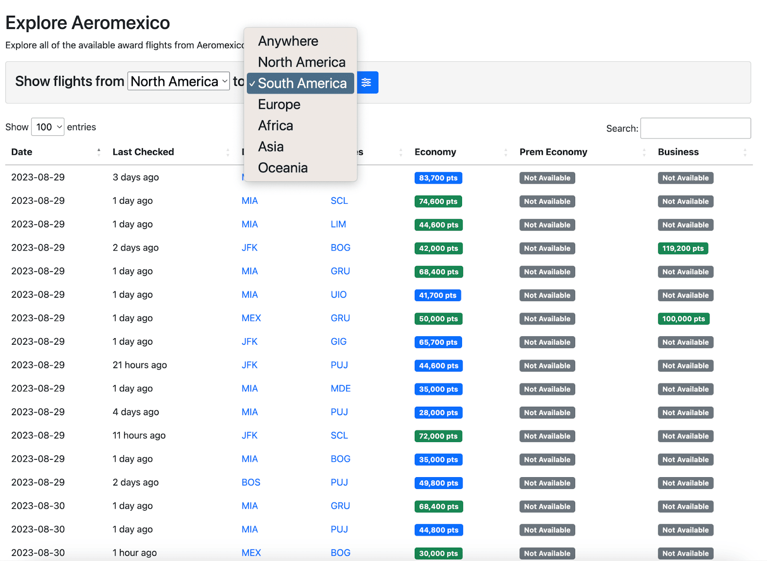Image resolution: width=767 pixels, height=561 pixels.
Task: Open the 65,700 pts economy badge
Action: pyautogui.click(x=438, y=342)
